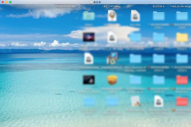
Task: Select the file icon under 4.1_[TNT].dmg label
Action: click(x=112, y=16)
